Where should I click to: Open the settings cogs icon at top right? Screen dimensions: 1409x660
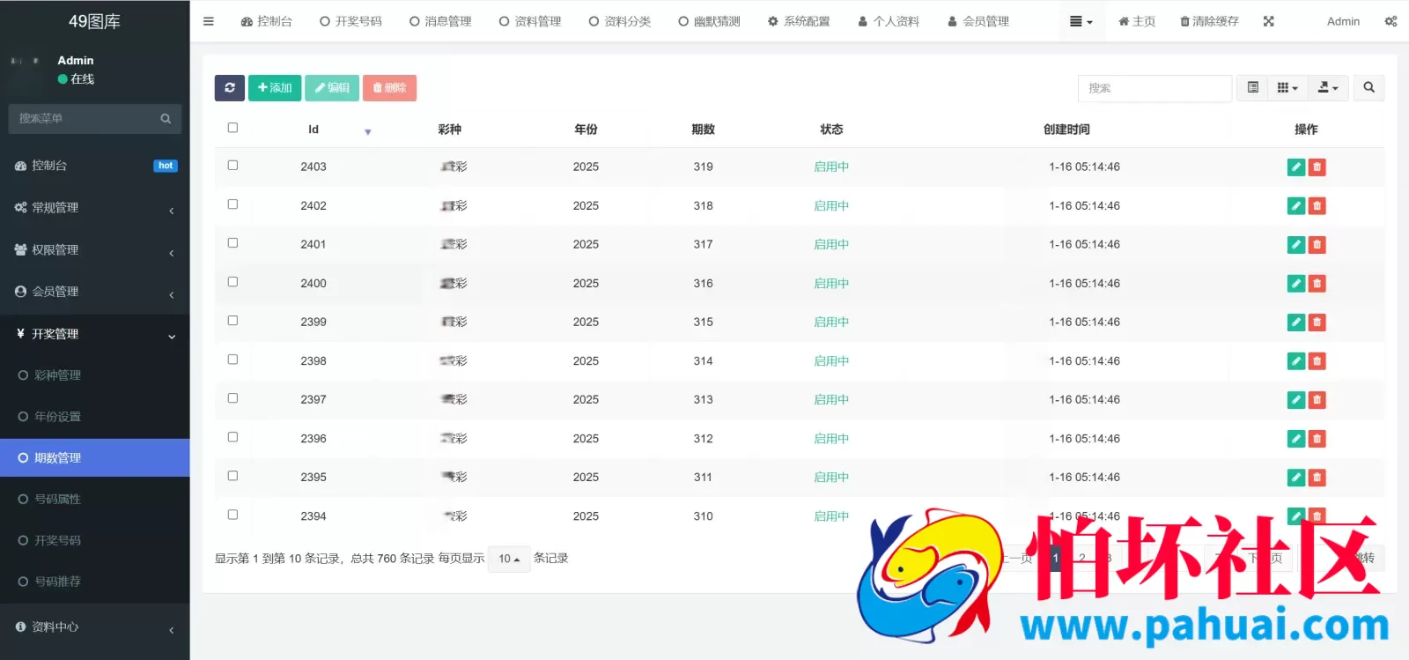point(1391,21)
